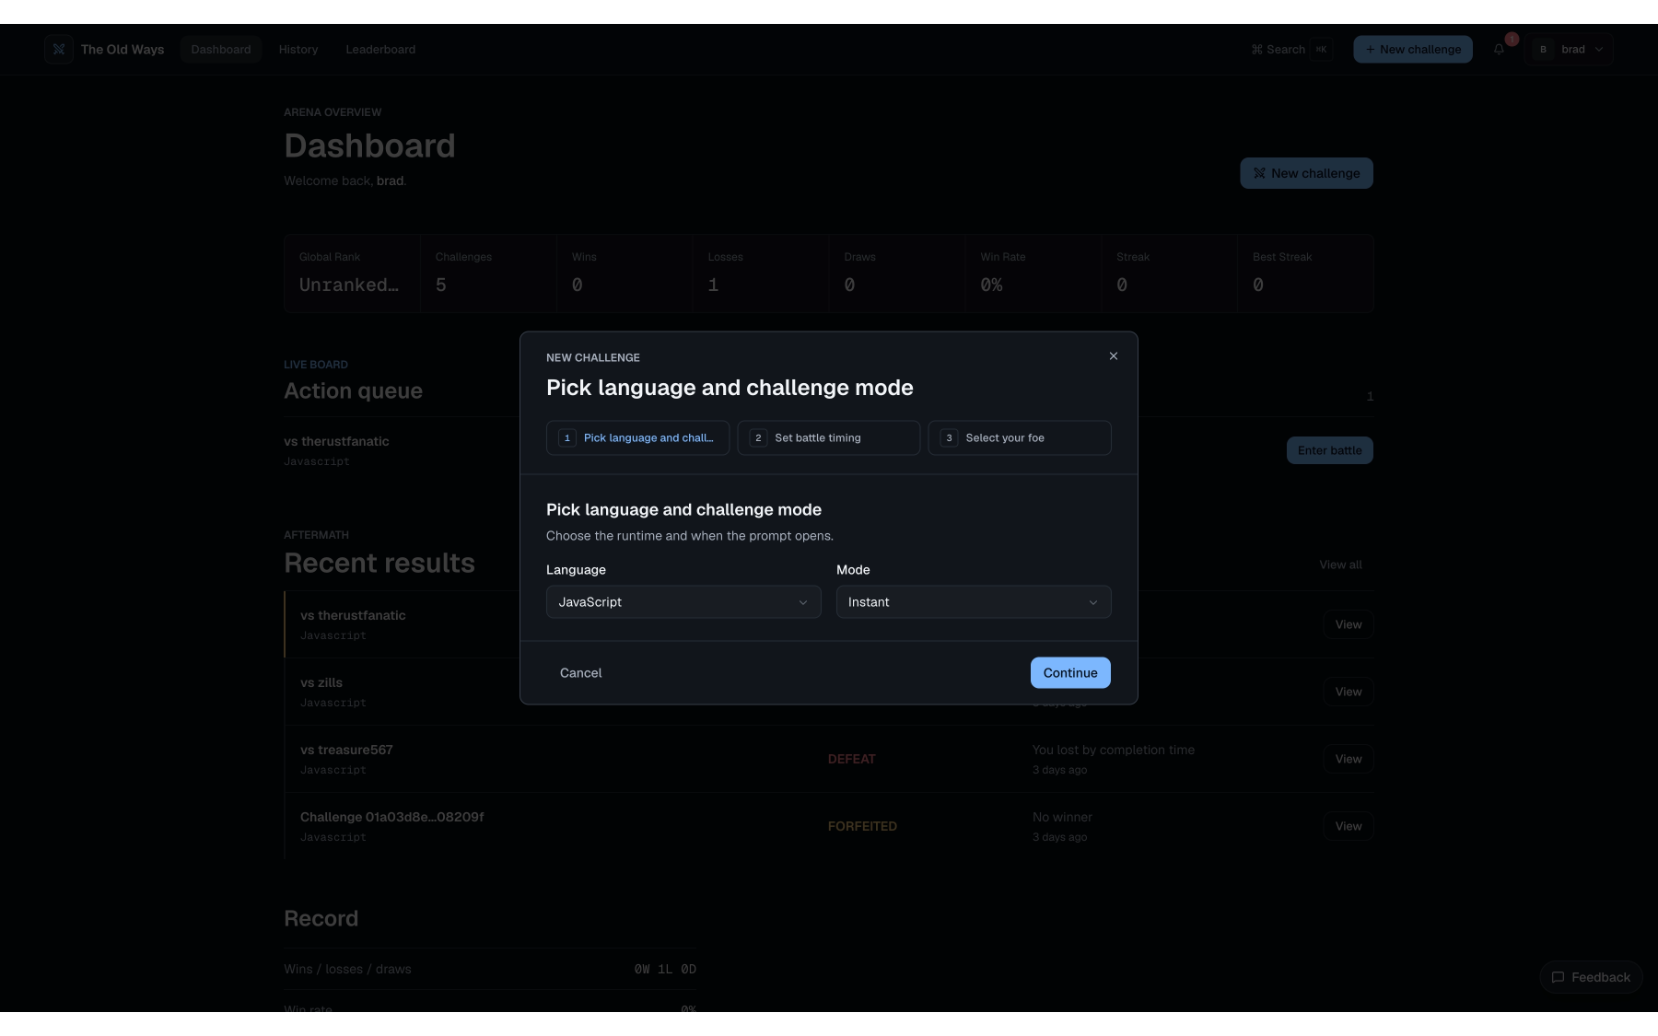Click the Search field in header
This screenshot has width=1658, height=1036.
[x=1290, y=50]
